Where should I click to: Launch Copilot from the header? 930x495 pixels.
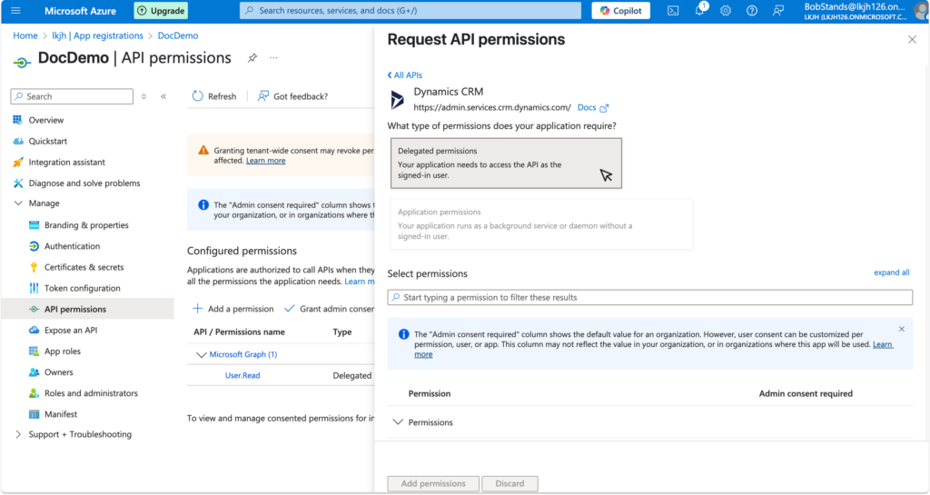point(620,11)
